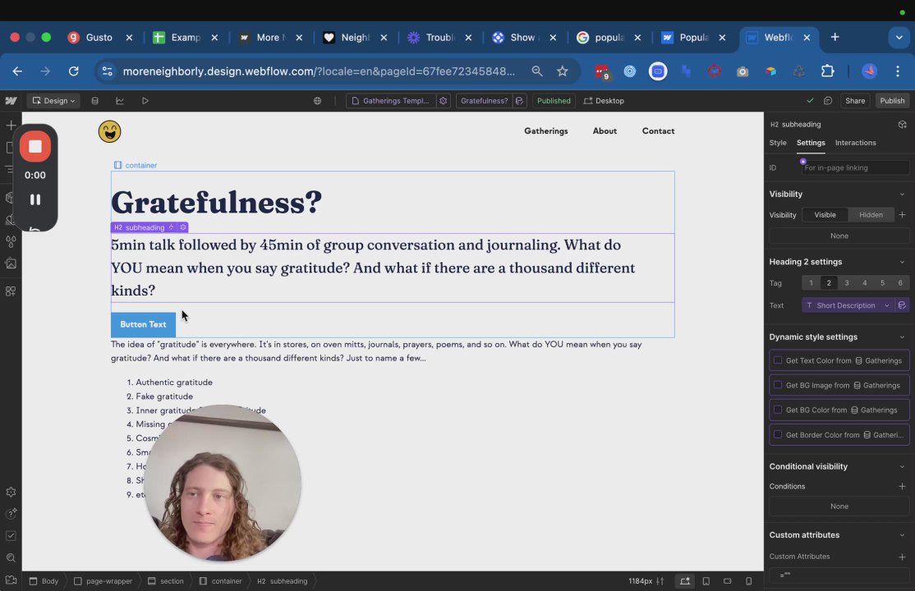The image size is (915, 591).
Task: Click the Chrome extensions puzzle icon
Action: tap(827, 71)
